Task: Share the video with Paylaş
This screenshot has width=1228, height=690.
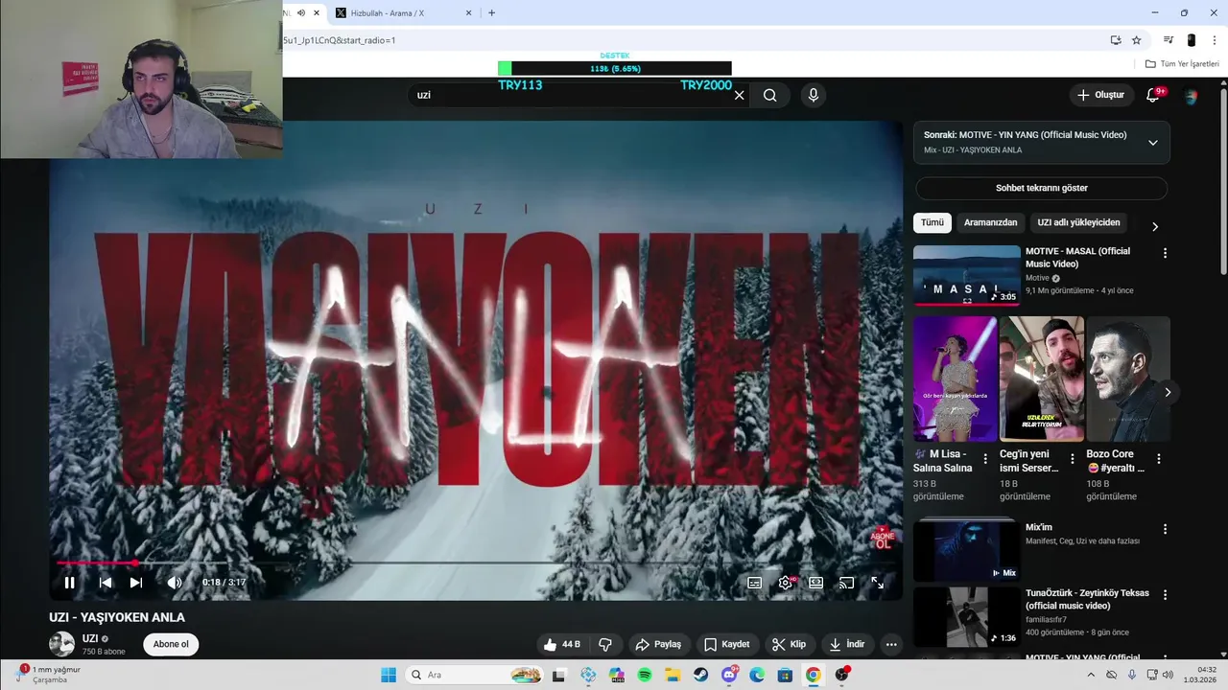Action: pyautogui.click(x=659, y=644)
